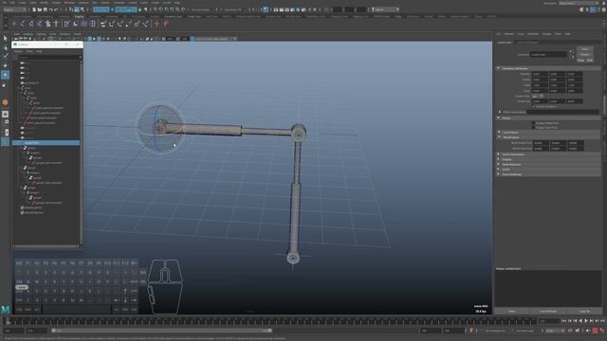Click the Copy Tab button

[x=584, y=312]
